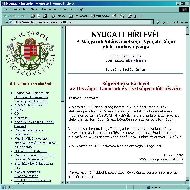The height and width of the screenshot is (190, 190).
Task: Click the Ugrás go button
Action: click(162, 22)
